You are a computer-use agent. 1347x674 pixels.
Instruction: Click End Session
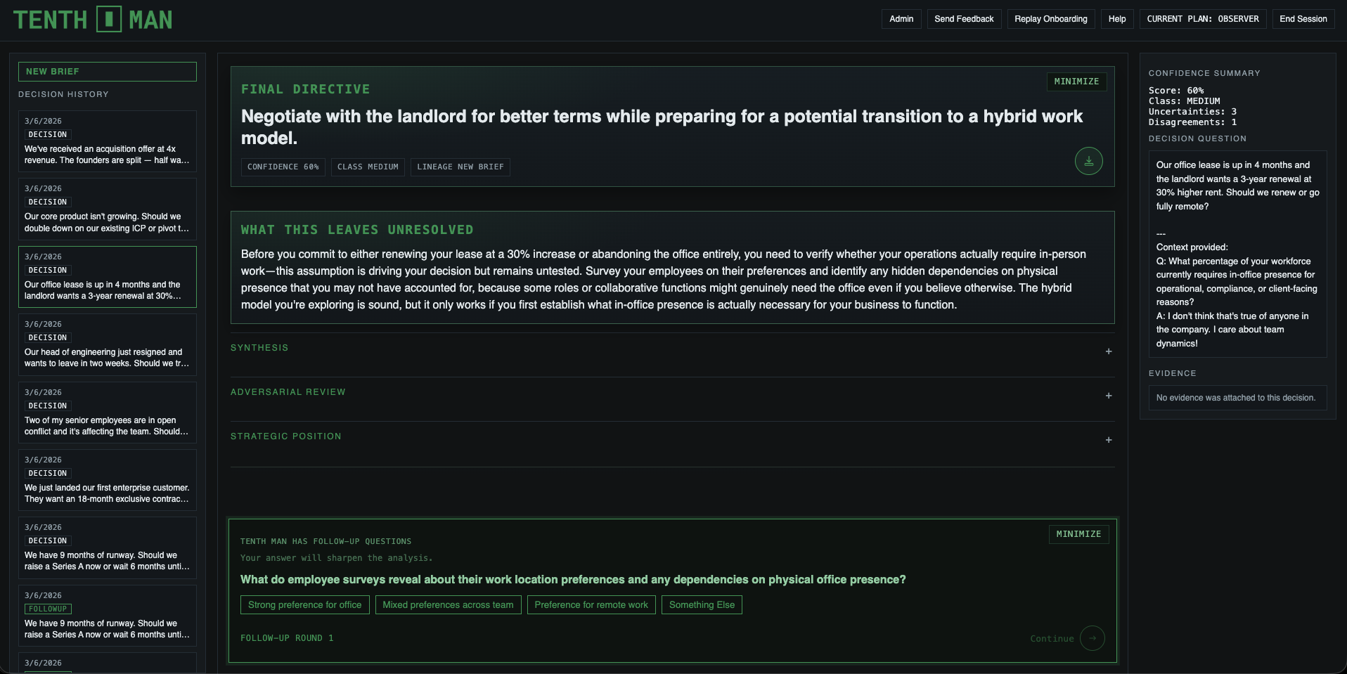tap(1303, 19)
